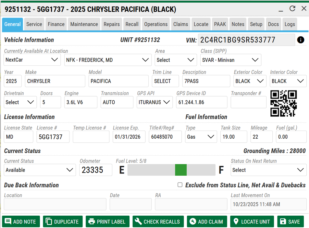Click the Save floppy disk icon
This screenshot has height=228, width=309.
point(283,222)
